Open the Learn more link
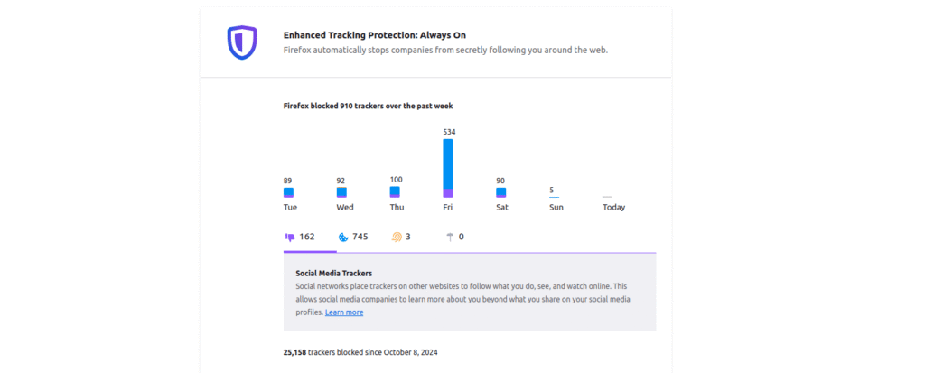This screenshot has height=373, width=925. (344, 312)
